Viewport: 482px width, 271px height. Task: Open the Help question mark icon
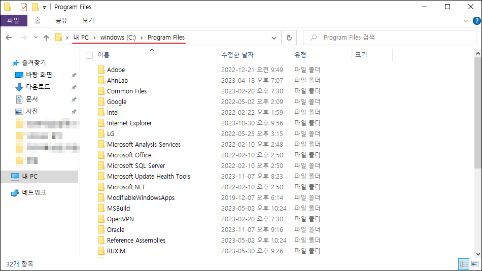tap(476, 21)
